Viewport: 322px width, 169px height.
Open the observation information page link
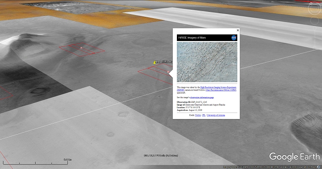point(202,98)
